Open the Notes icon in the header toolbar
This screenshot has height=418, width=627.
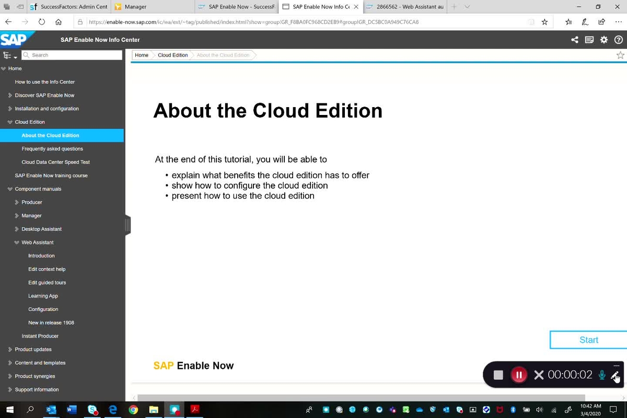(589, 39)
